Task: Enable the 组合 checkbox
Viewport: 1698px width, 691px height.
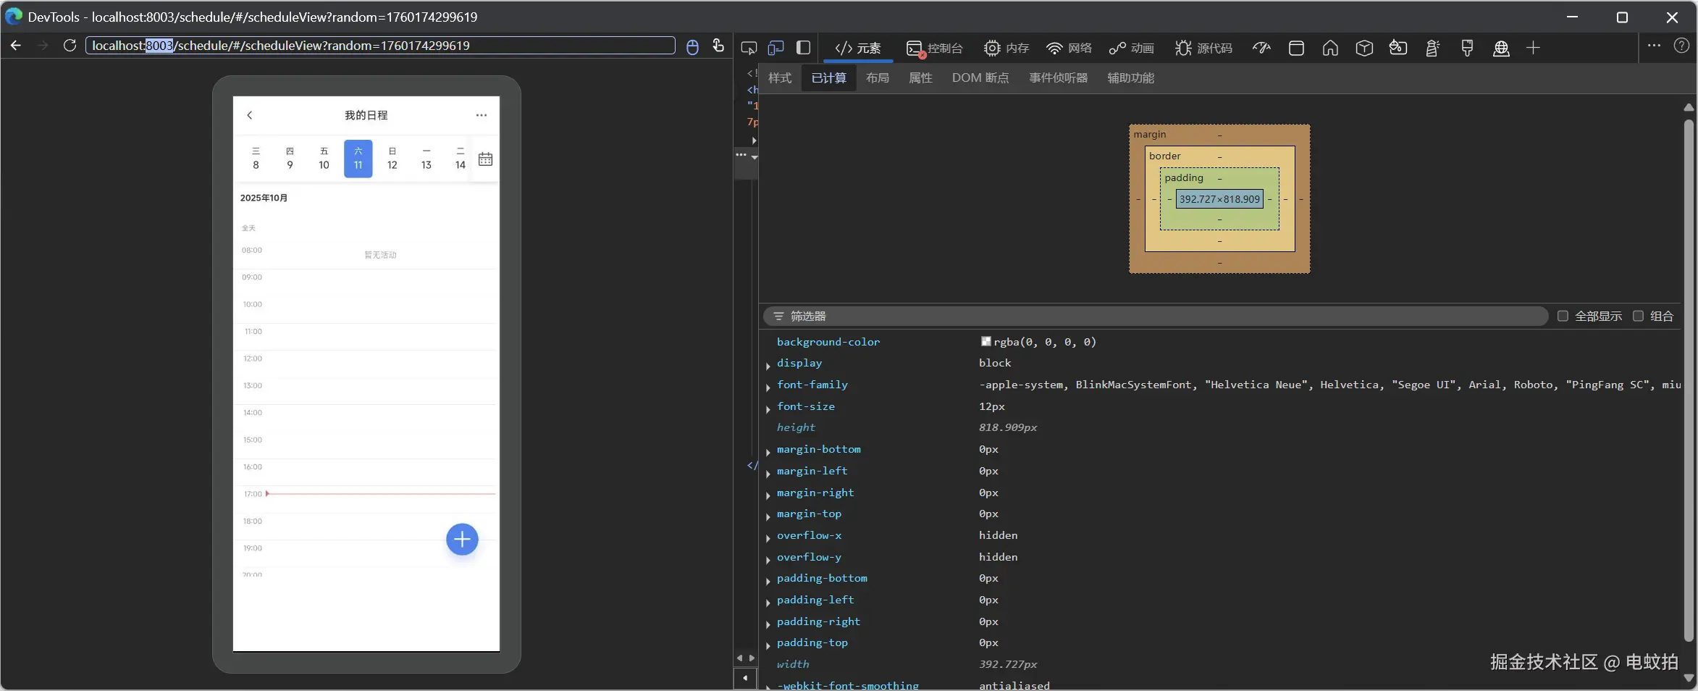Action: tap(1638, 317)
